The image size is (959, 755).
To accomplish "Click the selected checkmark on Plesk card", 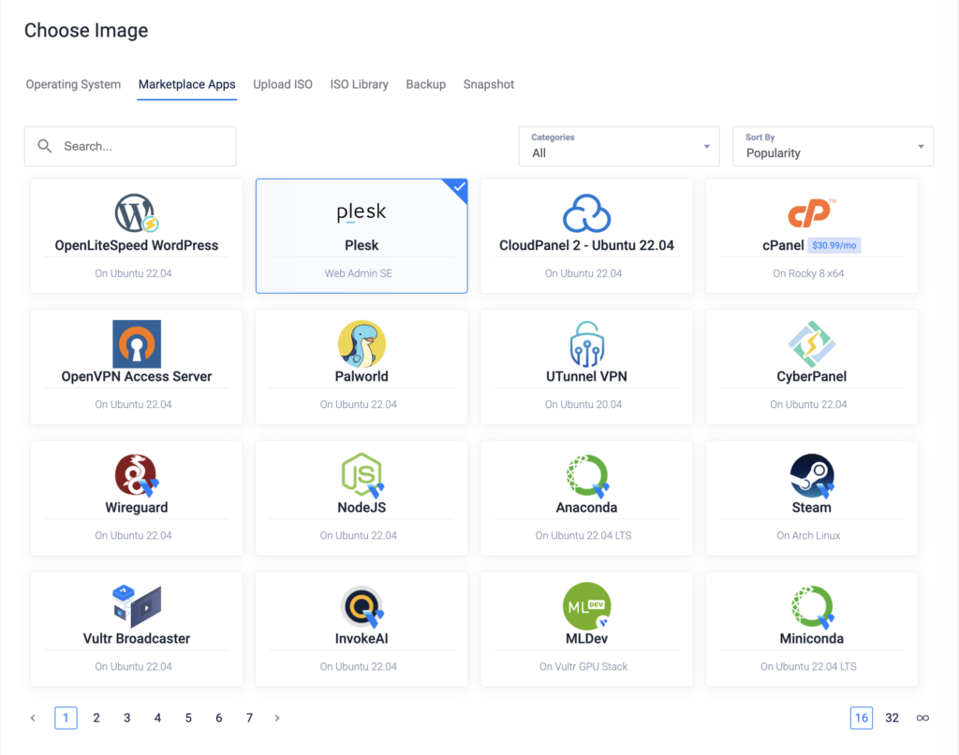I will pyautogui.click(x=459, y=187).
